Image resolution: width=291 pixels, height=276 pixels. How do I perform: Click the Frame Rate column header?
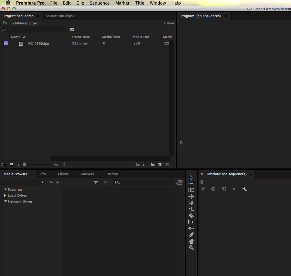pos(81,37)
